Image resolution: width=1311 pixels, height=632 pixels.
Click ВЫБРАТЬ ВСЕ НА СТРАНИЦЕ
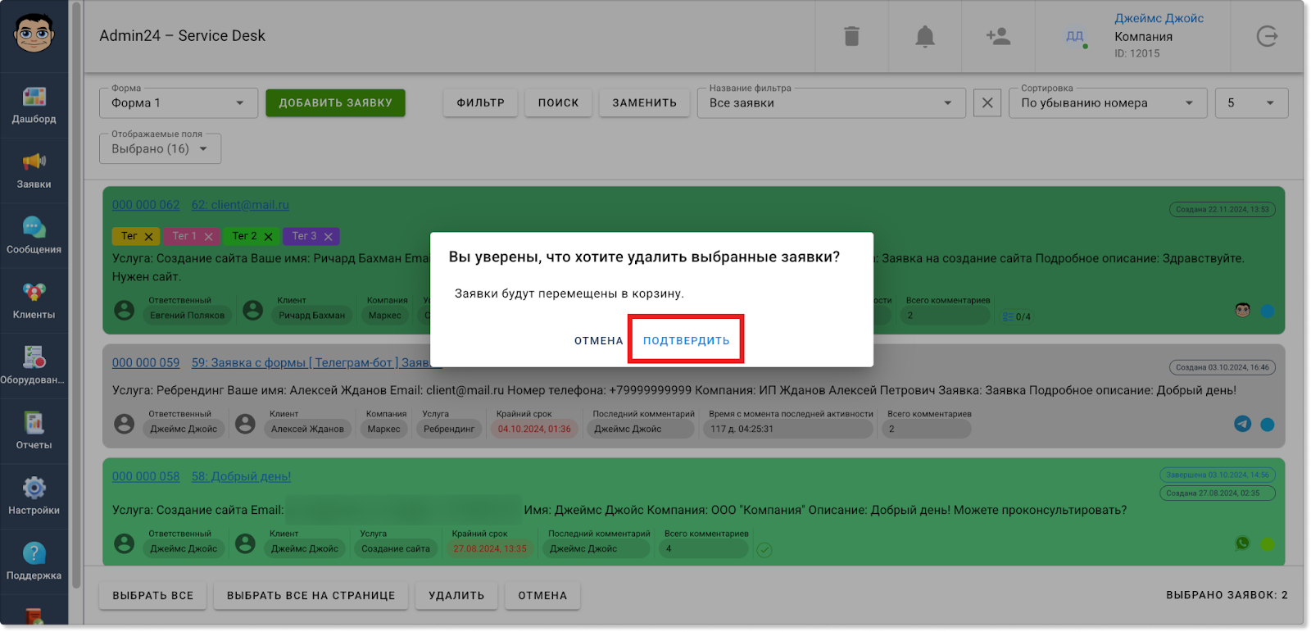click(311, 596)
